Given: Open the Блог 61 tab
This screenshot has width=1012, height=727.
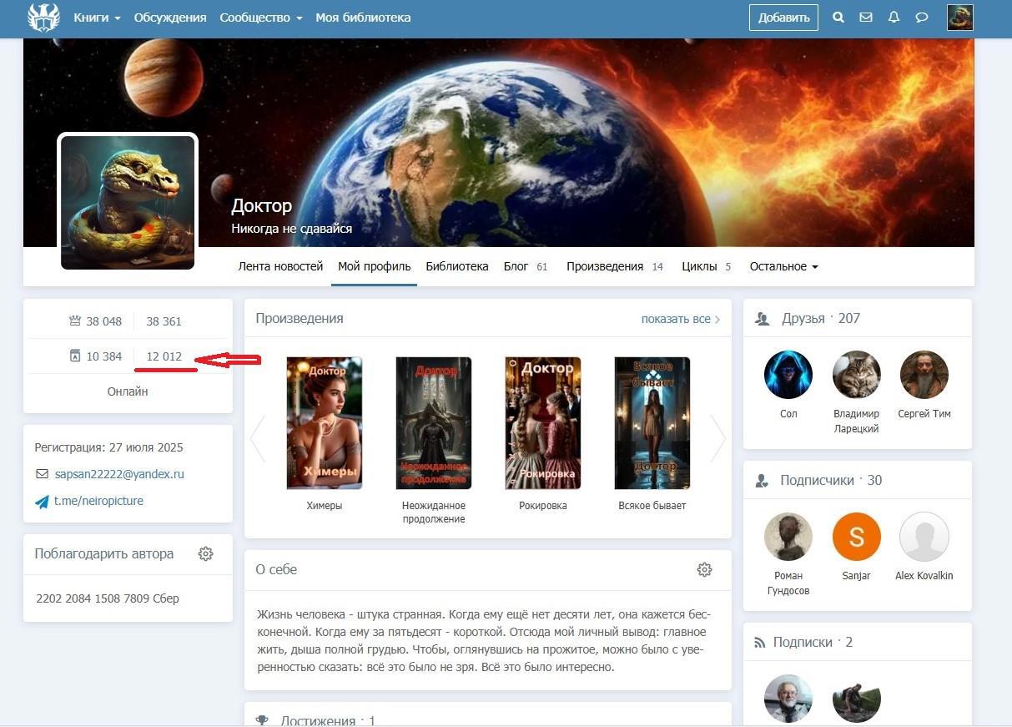Looking at the screenshot, I should coord(526,266).
